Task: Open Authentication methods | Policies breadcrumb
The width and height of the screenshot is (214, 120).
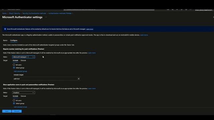Action: click(60, 13)
